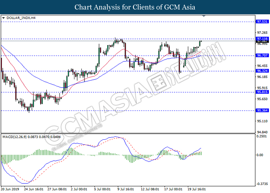Image resolution: width=270 pixels, height=193 pixels.
Task: Click the chart shift triangle marker at the top
Action: 204,16
